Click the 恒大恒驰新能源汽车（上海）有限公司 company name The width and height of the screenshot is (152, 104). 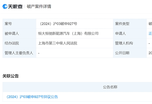[x=68, y=34]
